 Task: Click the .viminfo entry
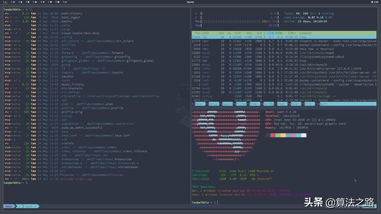[67, 143]
